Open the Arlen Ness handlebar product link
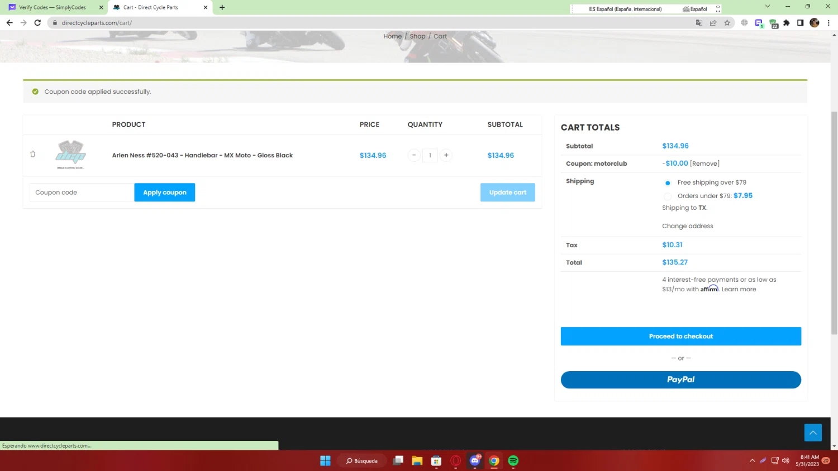 [x=202, y=155]
